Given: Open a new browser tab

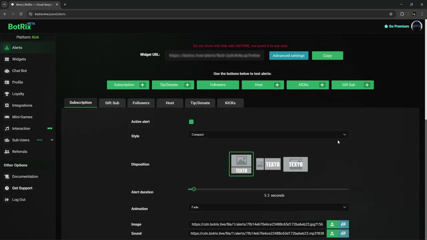Looking at the screenshot, I should (65, 4).
